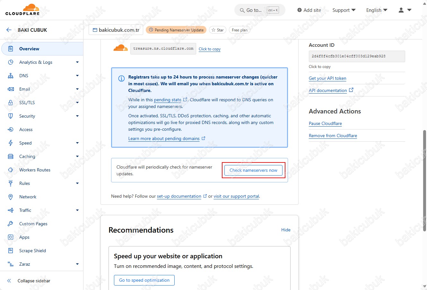Click the Cloudflare logo in header
Image resolution: width=427 pixels, height=290 pixels.
pos(22,10)
